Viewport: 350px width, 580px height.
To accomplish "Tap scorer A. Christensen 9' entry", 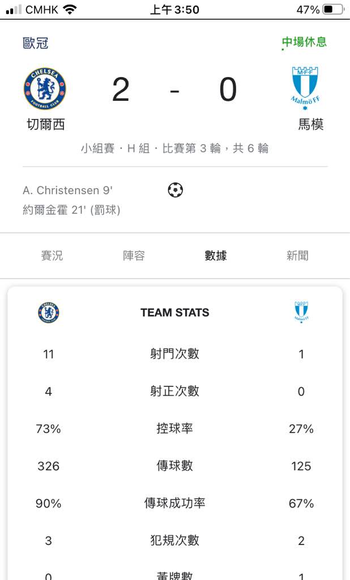I will pos(67,190).
